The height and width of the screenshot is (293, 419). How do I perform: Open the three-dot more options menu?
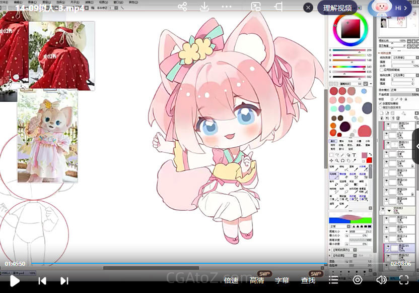(x=227, y=7)
